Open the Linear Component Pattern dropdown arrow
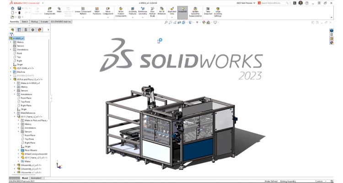The height and width of the screenshot is (183, 343). coord(83,17)
